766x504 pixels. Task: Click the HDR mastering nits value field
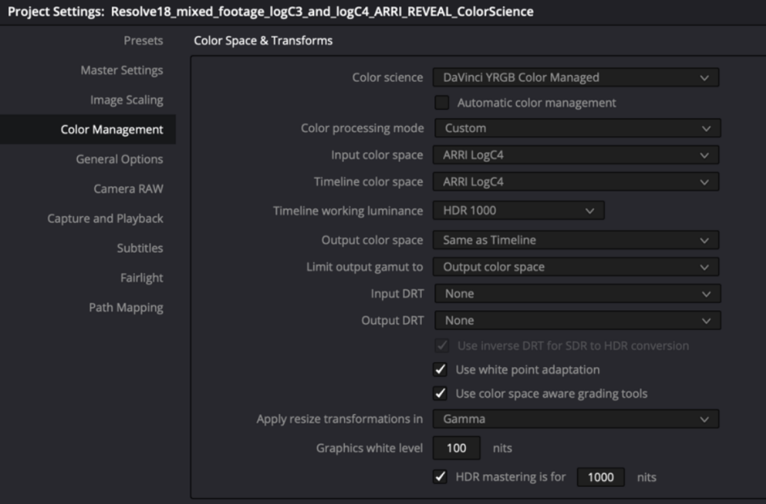click(600, 478)
